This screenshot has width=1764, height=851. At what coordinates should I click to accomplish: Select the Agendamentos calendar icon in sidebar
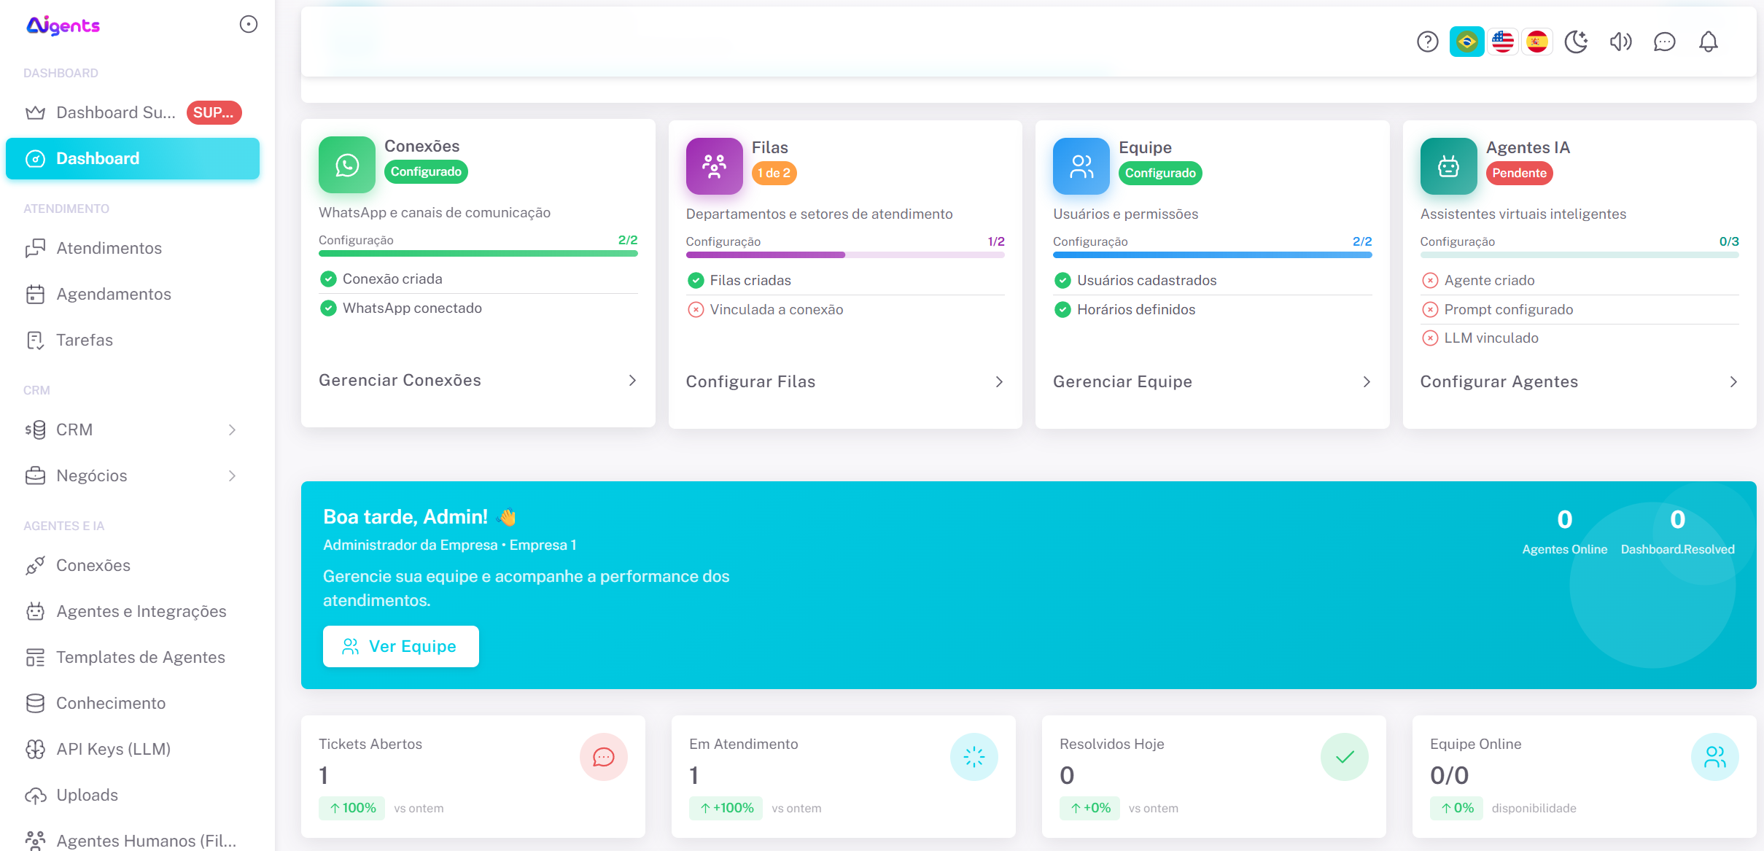(35, 294)
